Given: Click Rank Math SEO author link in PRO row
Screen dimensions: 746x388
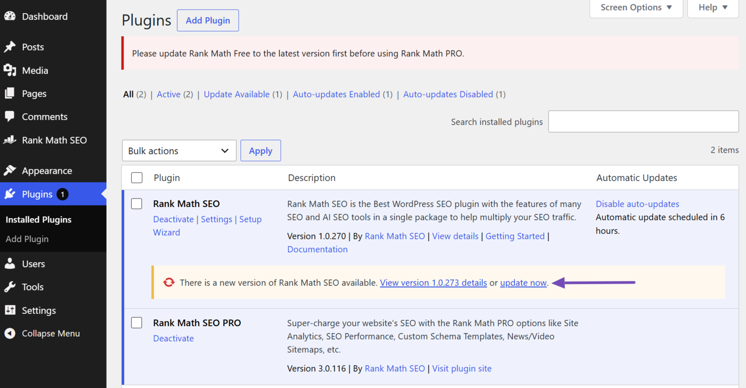Looking at the screenshot, I should 395,368.
